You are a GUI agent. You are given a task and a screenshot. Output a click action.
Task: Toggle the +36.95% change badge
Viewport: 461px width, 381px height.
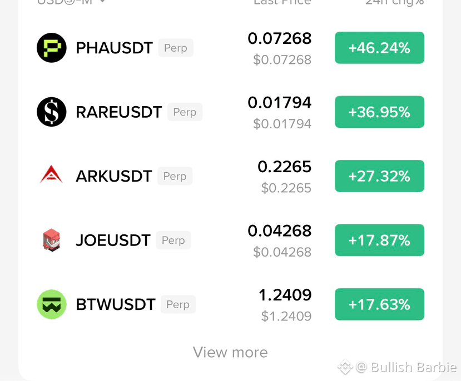click(x=379, y=112)
